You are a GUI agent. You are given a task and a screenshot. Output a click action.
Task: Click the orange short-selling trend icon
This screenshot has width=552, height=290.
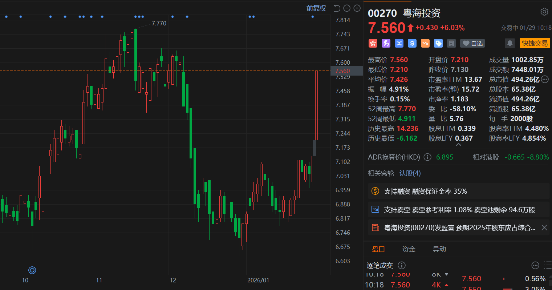click(x=425, y=44)
